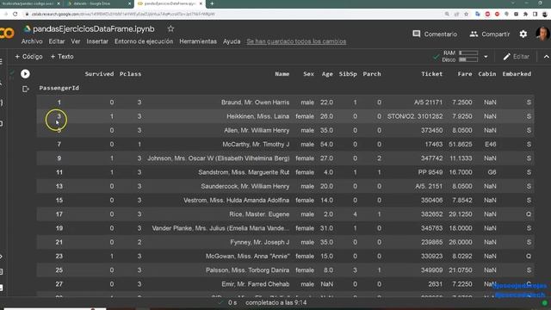Click cabin value E46

[490, 145]
